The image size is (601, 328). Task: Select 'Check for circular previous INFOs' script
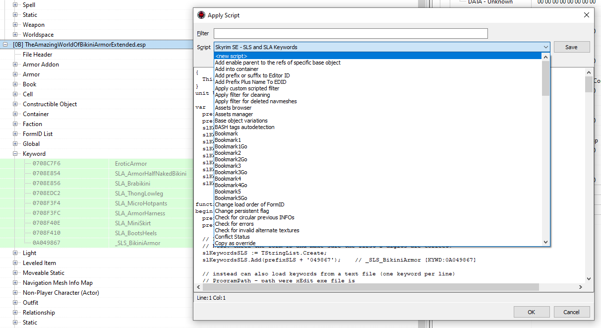[x=378, y=217]
